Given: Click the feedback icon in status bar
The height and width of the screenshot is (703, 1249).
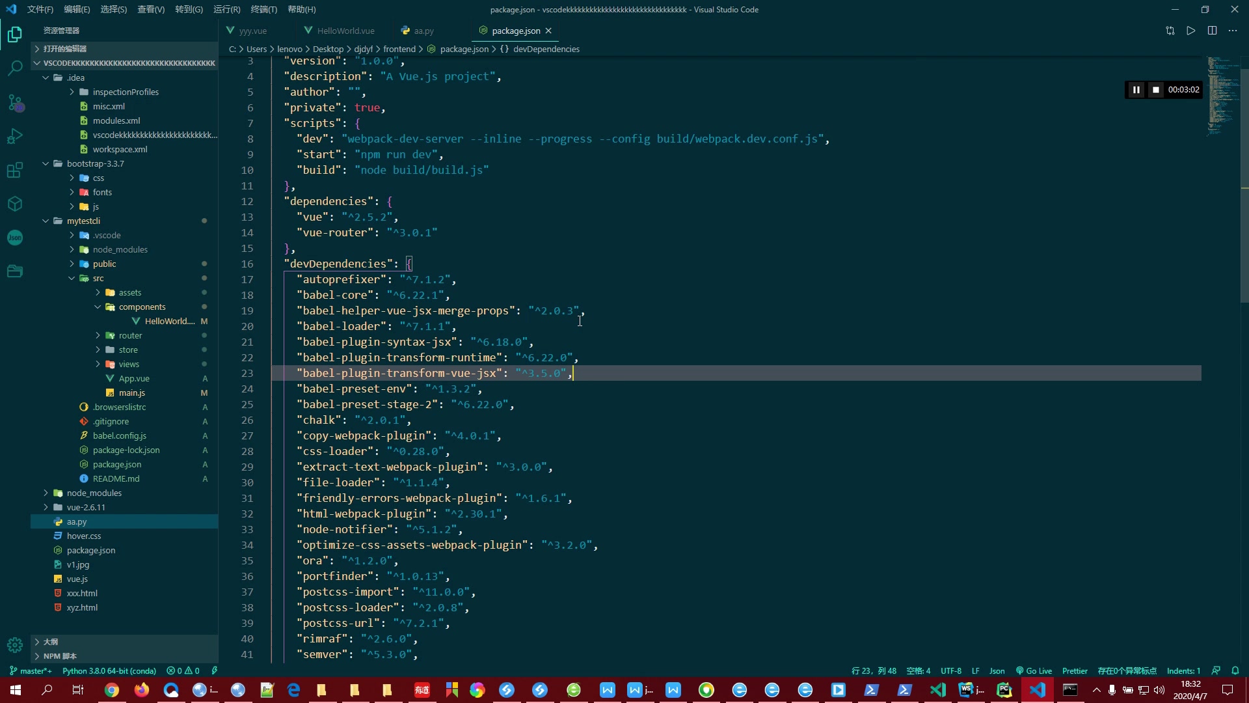Looking at the screenshot, I should point(1216,671).
